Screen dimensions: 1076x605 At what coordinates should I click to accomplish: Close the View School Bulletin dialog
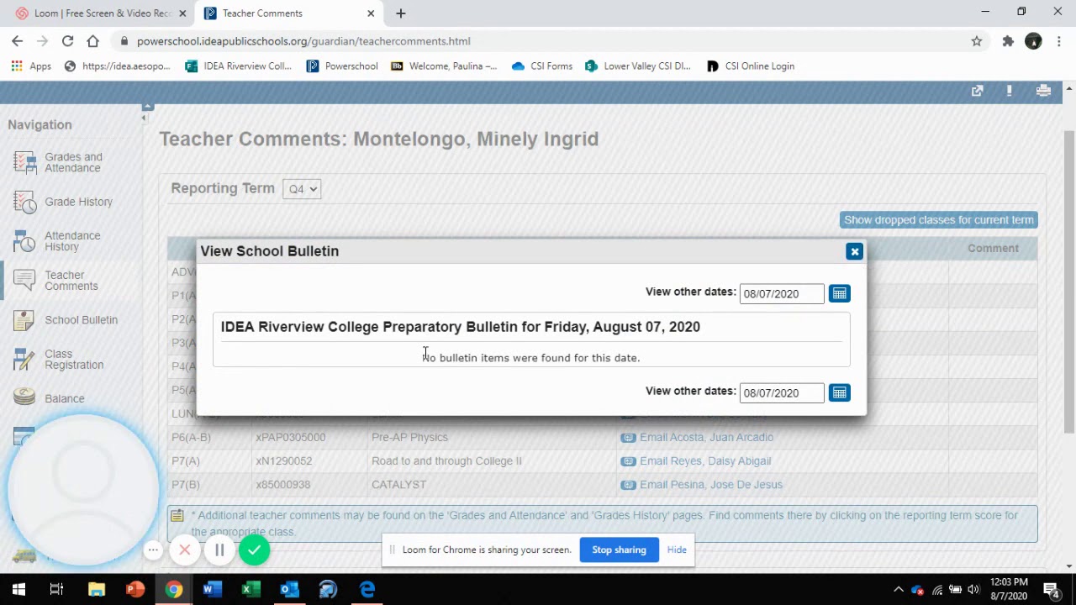click(x=854, y=251)
